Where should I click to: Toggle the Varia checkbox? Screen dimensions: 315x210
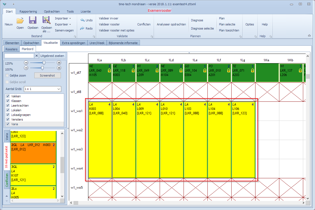(x=8, y=124)
